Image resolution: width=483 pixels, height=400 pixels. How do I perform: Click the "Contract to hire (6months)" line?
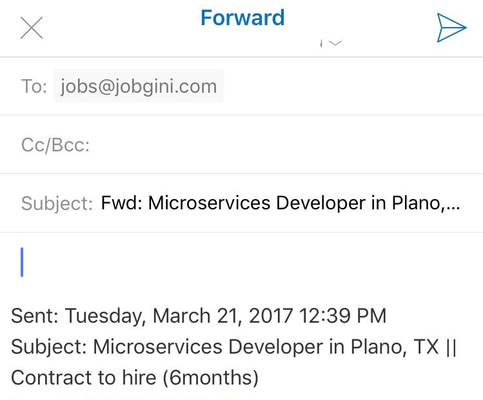click(134, 377)
